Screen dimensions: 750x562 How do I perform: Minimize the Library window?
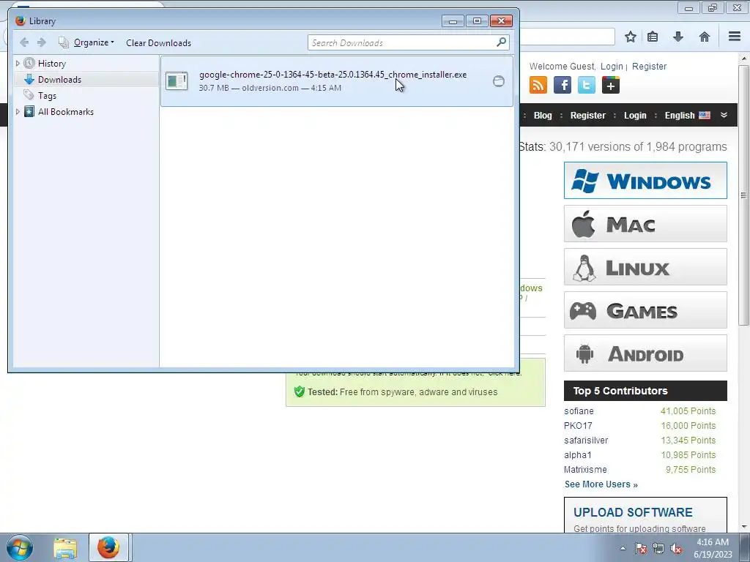453,21
